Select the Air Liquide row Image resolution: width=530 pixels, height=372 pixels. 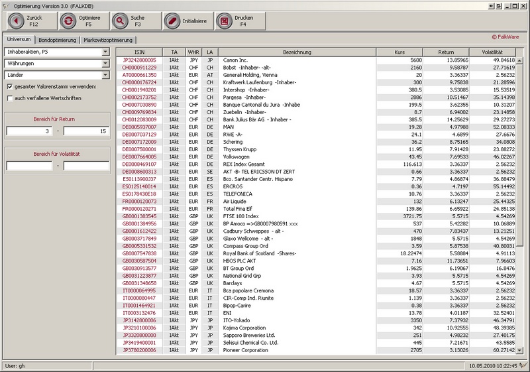click(316, 202)
